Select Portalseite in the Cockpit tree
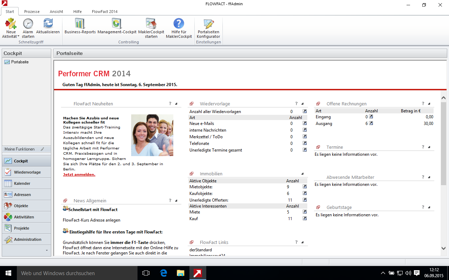The height and width of the screenshot is (280, 449). coord(20,62)
